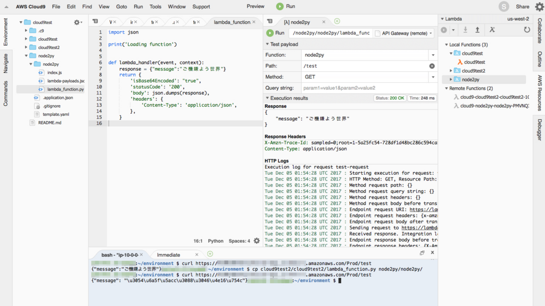
Task: Select the index.js file
Action: 55,72
